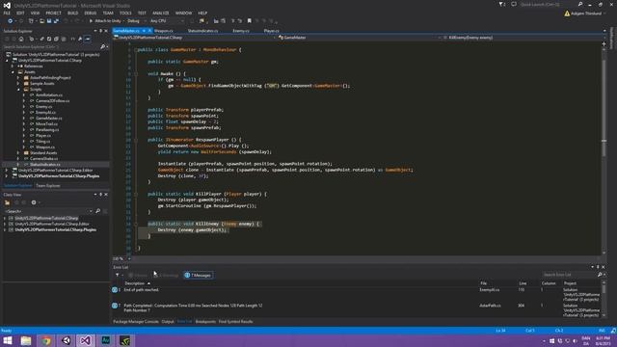Screen dimensions: 617x347
Task: Click the notifications flag icon in title bar
Action: [501, 4]
